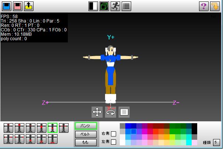Screen dimensions: 223x149
Task: Click the orange bent down-arrow icon
Action: [215, 6]
